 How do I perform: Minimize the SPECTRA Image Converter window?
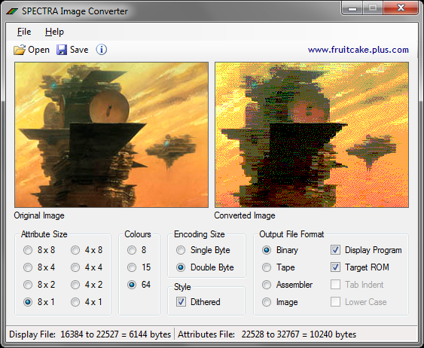click(352, 8)
